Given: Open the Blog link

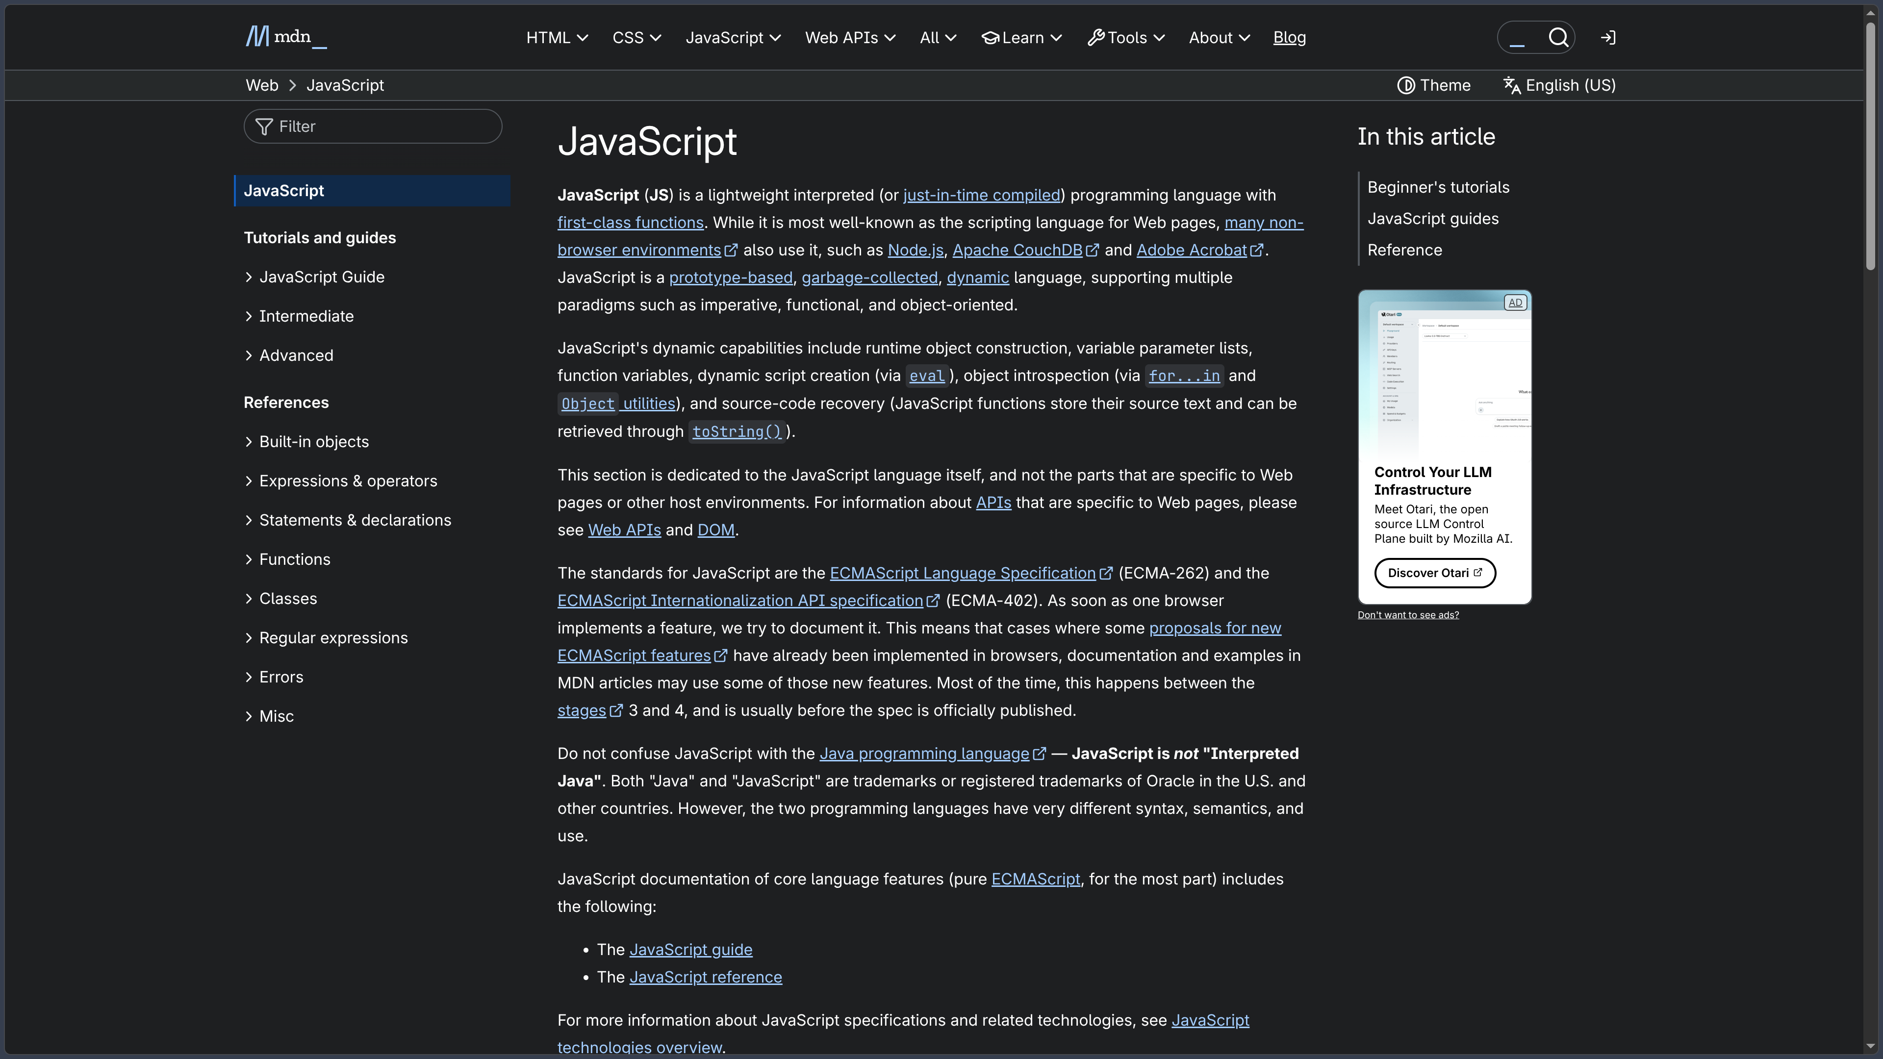Looking at the screenshot, I should tap(1290, 37).
